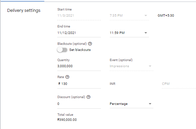The image size is (196, 129).
Task: Click the Quantity field showing 3,000,000
Action: pos(79,66)
